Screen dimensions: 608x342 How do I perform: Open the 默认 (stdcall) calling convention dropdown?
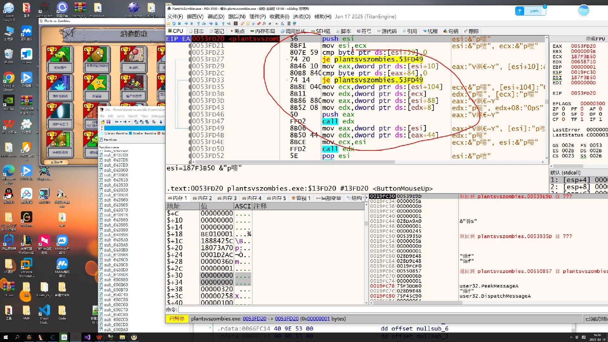point(565,173)
